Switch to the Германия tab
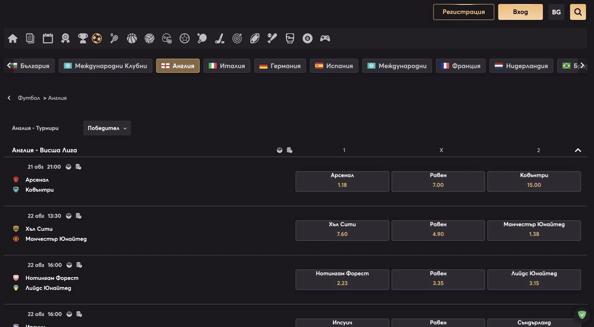The width and height of the screenshot is (594, 327). (280, 66)
